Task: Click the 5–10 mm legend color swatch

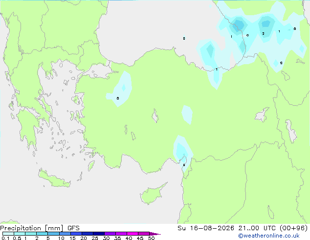Action: click(x=53, y=234)
